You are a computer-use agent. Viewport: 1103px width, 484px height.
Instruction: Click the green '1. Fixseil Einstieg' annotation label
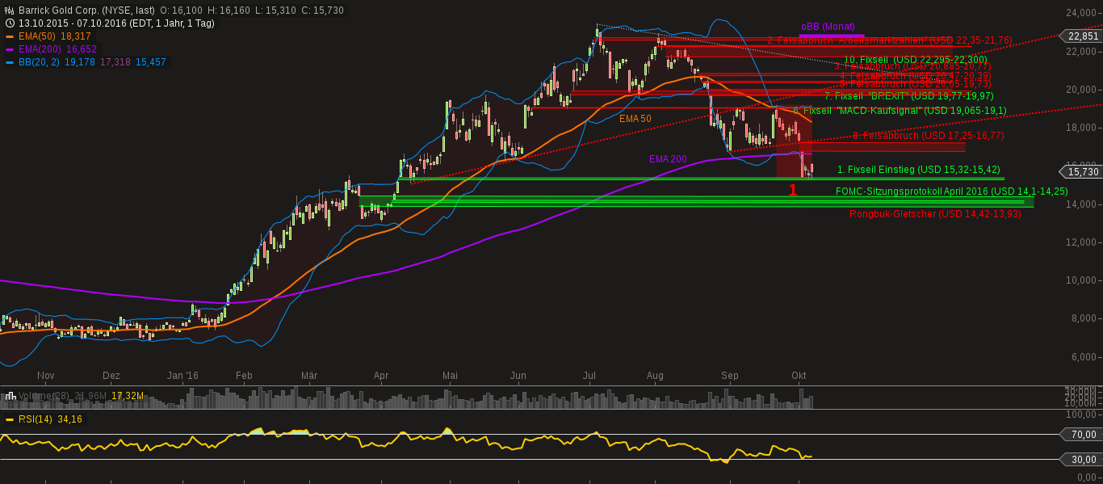919,170
